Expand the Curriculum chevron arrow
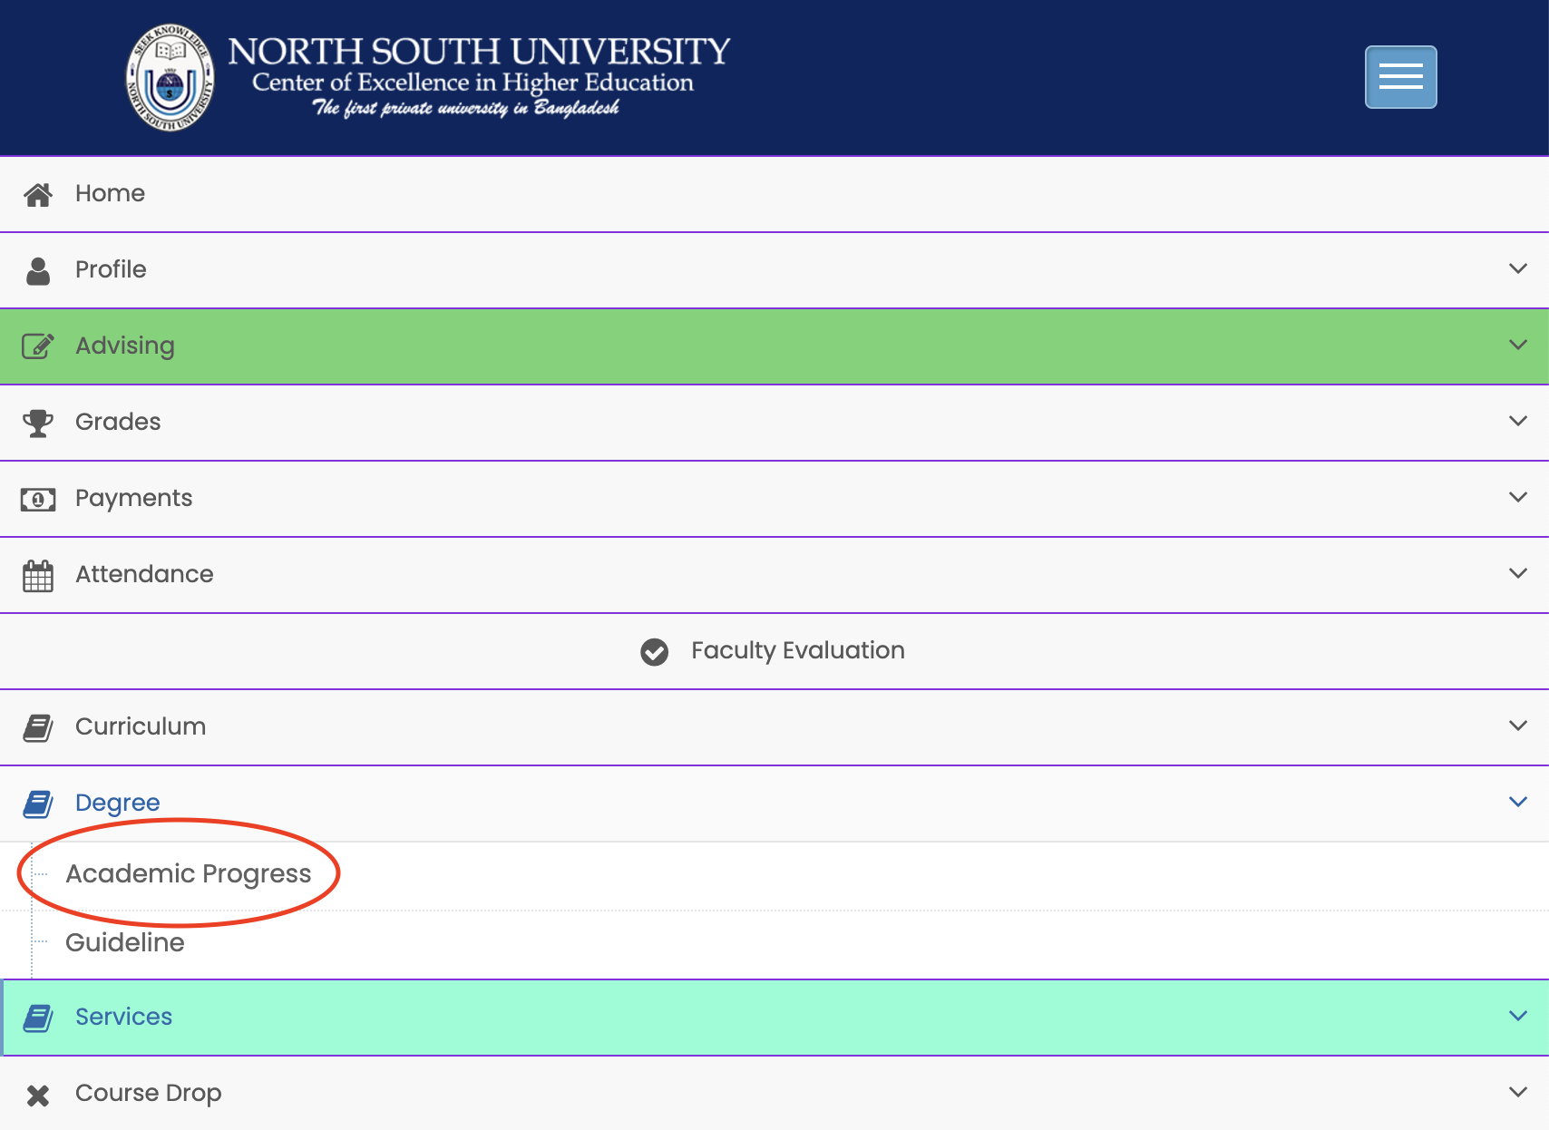This screenshot has width=1549, height=1130. pyautogui.click(x=1518, y=726)
